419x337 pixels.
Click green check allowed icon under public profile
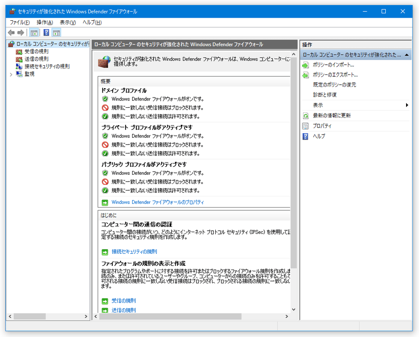pyautogui.click(x=105, y=190)
